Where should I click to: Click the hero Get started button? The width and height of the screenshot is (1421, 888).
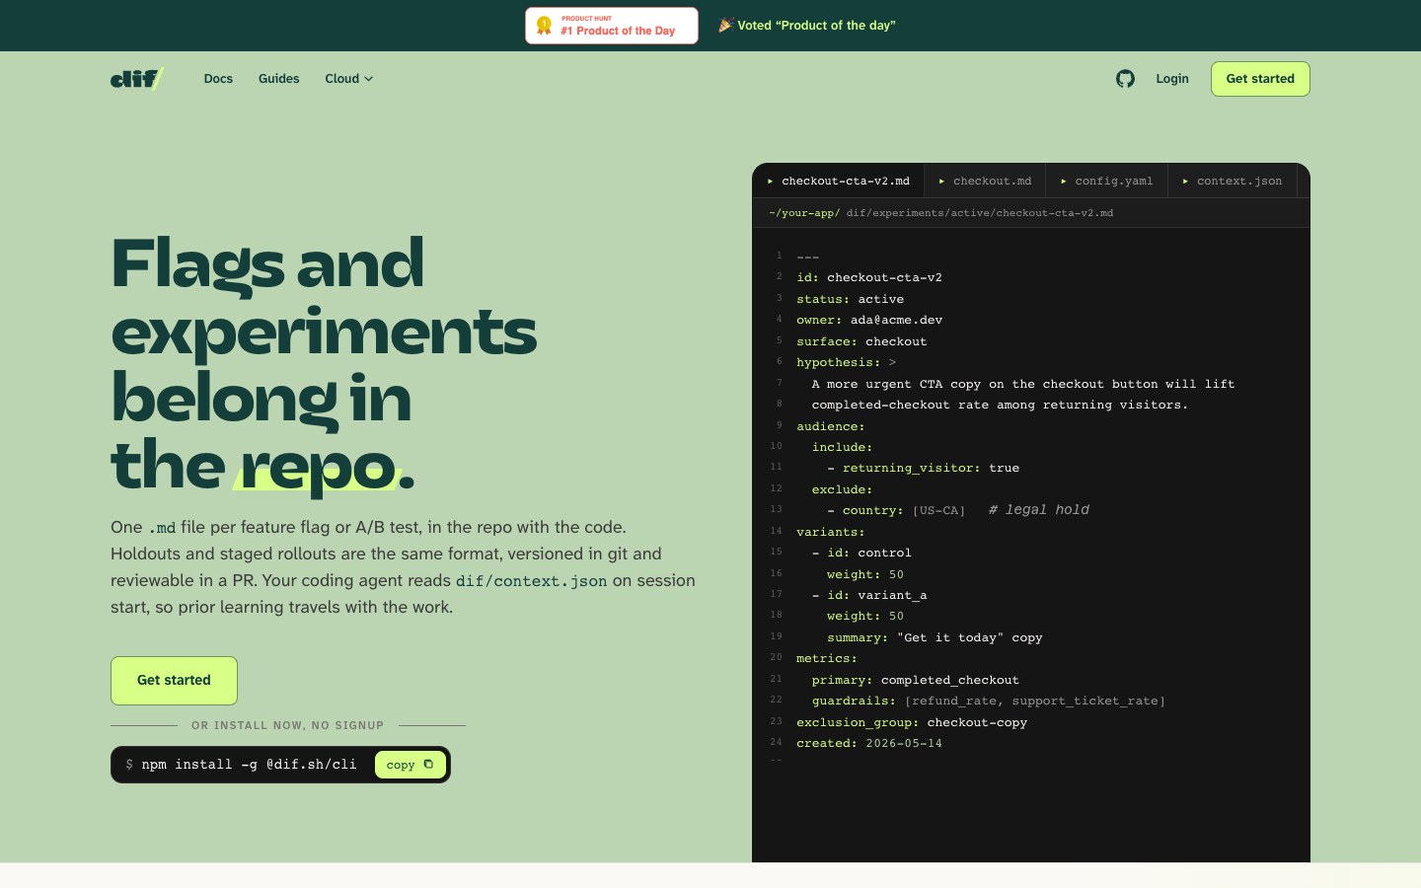(174, 681)
